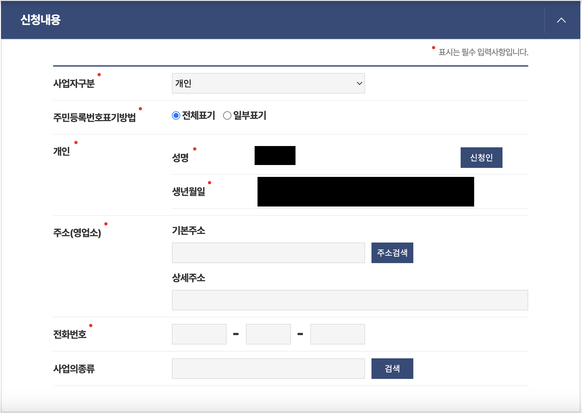The image size is (582, 413).
Task: Click the middle 전화번호 input box
Action: click(x=268, y=334)
